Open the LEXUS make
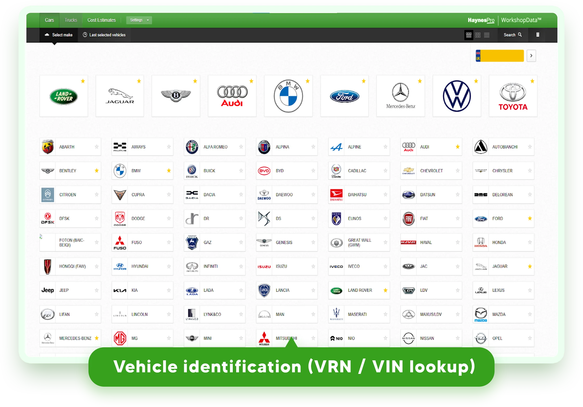583x407 pixels. (503, 290)
